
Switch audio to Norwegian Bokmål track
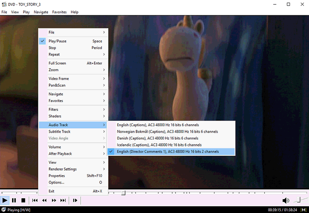pyautogui.click(x=171, y=132)
